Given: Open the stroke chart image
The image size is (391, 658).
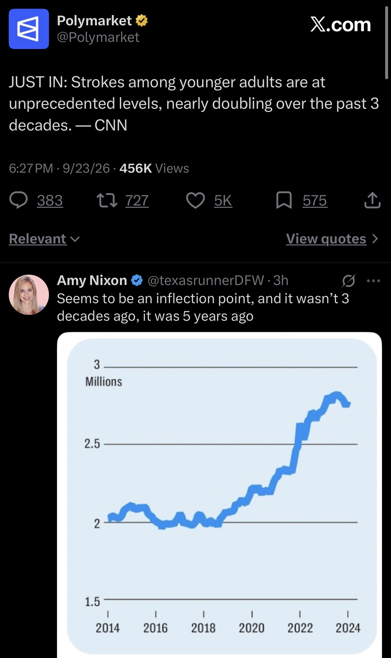Looking at the screenshot, I should 219,495.
